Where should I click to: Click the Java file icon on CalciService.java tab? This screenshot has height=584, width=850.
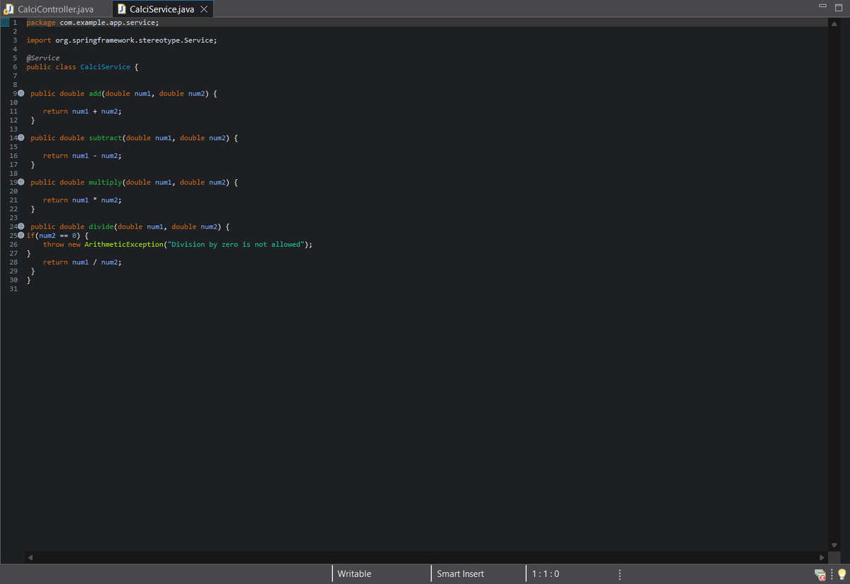[x=122, y=9]
